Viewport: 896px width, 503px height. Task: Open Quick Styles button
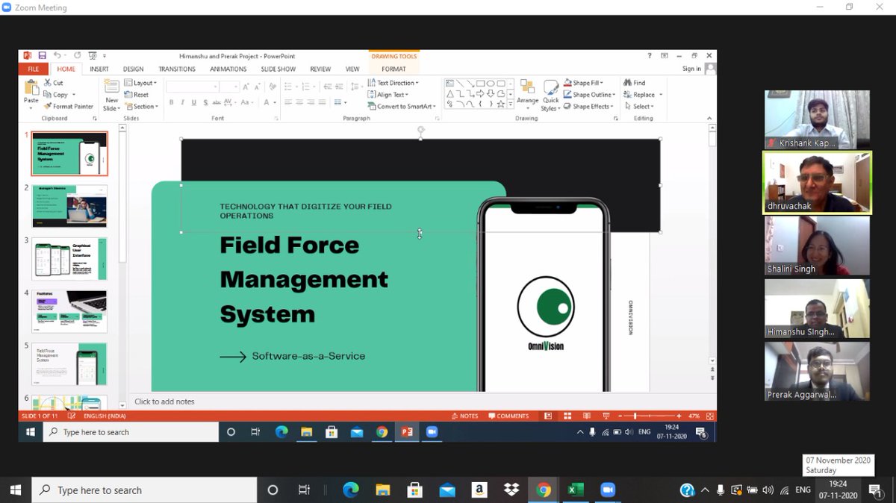click(550, 95)
